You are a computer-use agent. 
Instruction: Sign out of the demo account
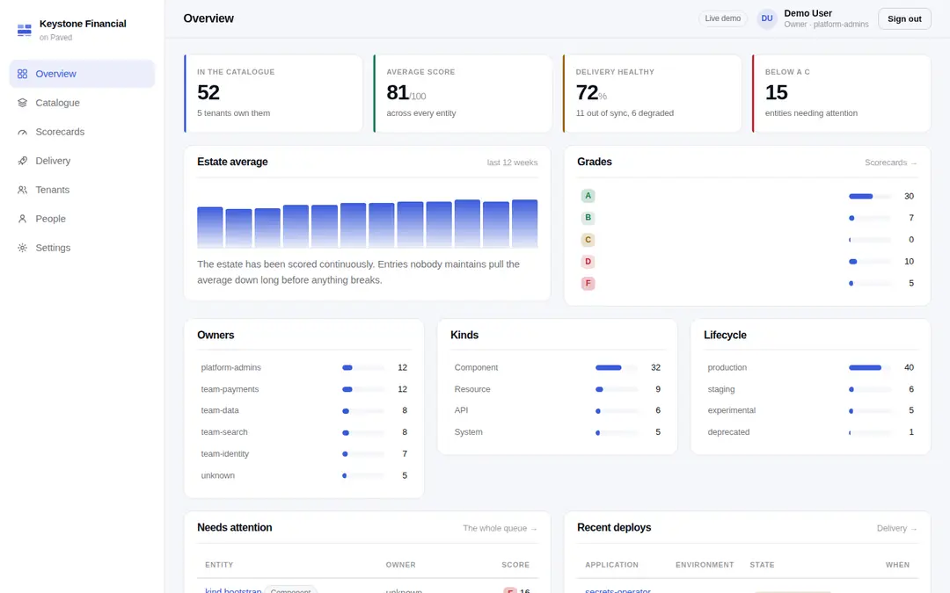904,18
